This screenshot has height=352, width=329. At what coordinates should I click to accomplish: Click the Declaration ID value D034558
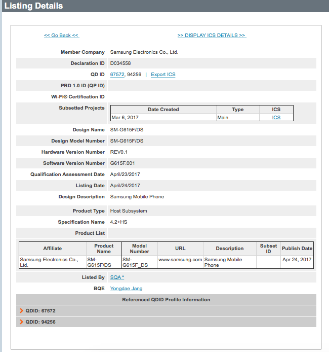[121, 63]
